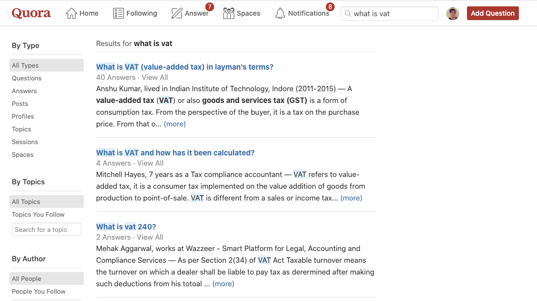Open the user profile avatar
The image size is (537, 301).
(x=453, y=14)
